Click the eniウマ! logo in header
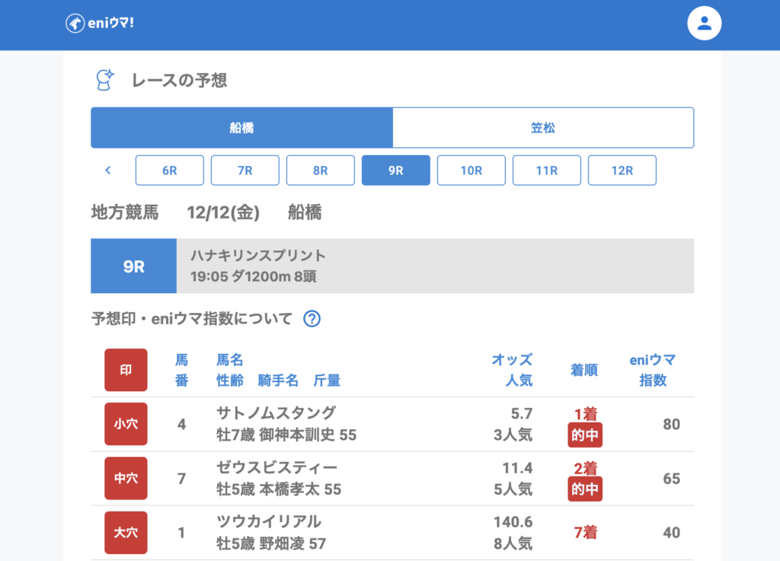The image size is (780, 561). coord(100,24)
